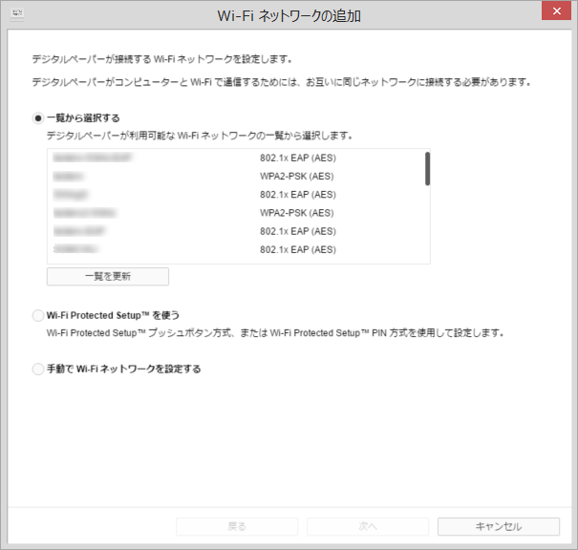The height and width of the screenshot is (550, 578).
Task: Click scrollbar track below the thumb
Action: [x=426, y=224]
